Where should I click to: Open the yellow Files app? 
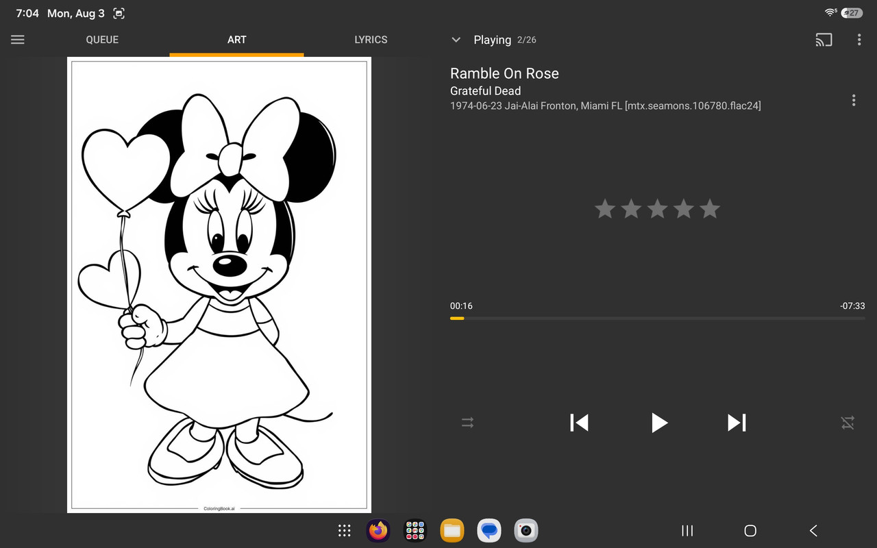(x=452, y=530)
